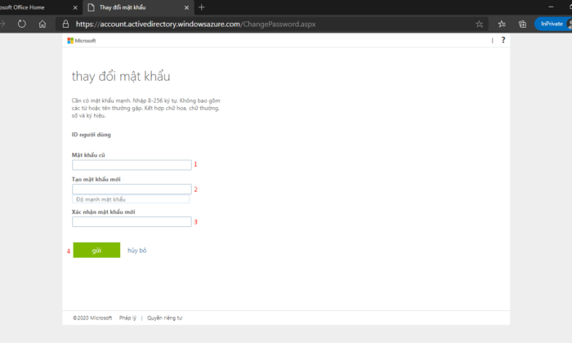Open the Quyền riêng tư footer link
The image size is (572, 343).
pos(164,318)
